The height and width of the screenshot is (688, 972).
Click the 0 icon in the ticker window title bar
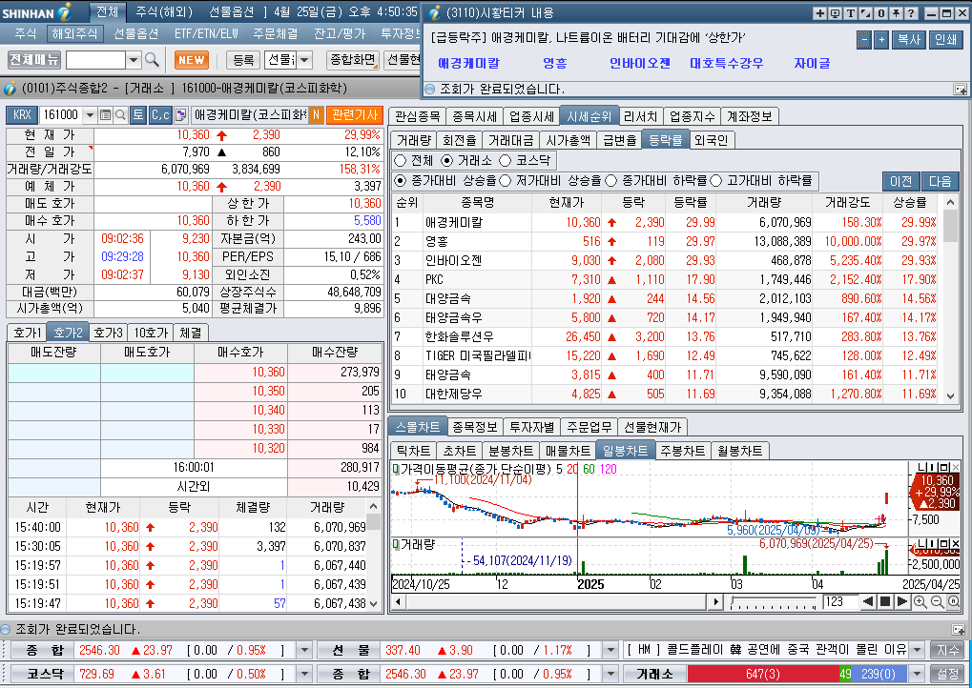point(880,13)
